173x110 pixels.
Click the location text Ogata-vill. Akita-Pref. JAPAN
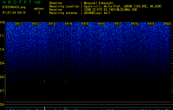pyautogui.click(x=108, y=6)
